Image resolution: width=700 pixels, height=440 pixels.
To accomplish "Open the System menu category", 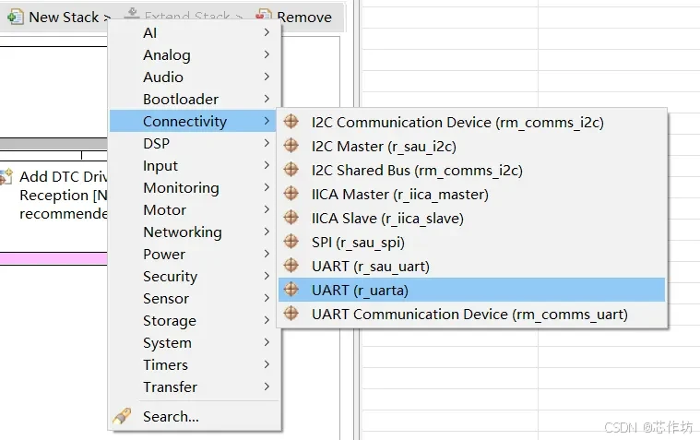I will (x=193, y=342).
